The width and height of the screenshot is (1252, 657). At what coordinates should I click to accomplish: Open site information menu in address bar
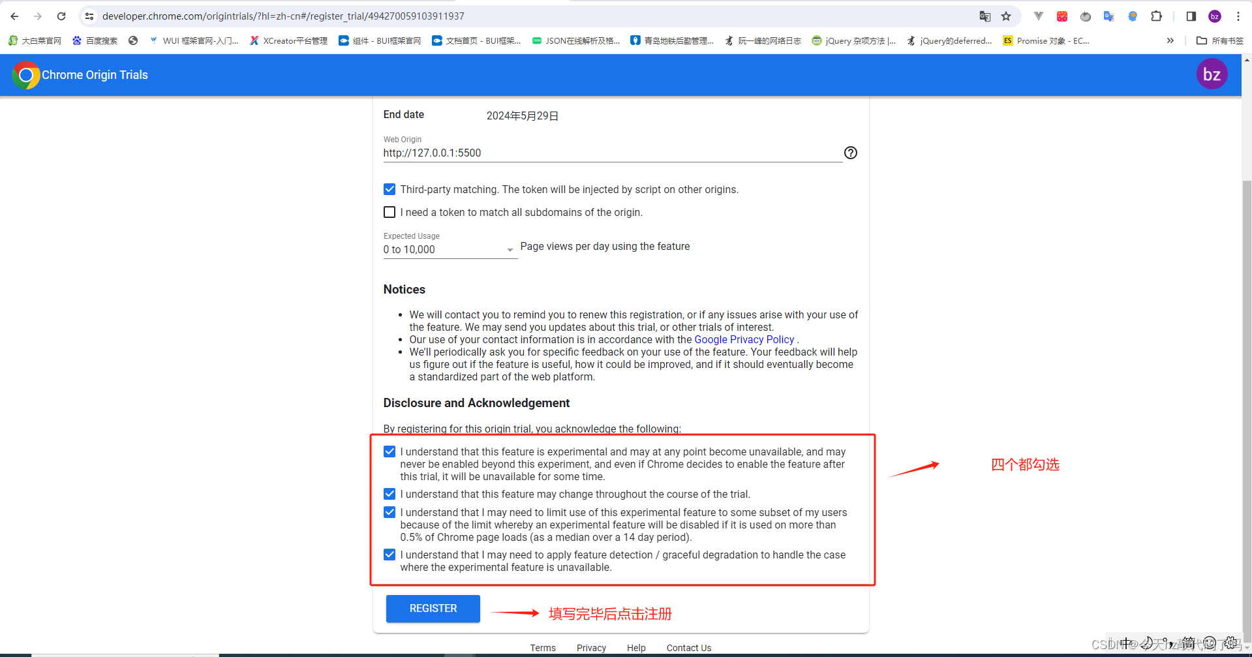[x=89, y=16]
